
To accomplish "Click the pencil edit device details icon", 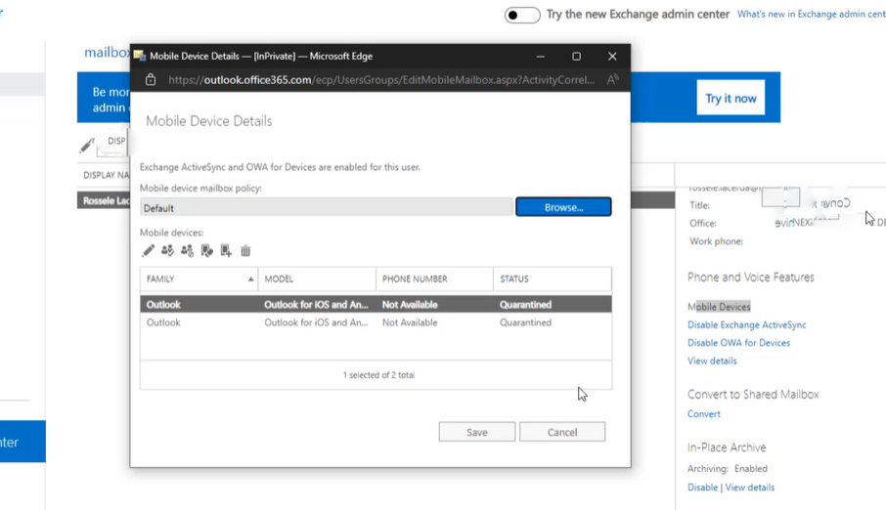I will [x=148, y=251].
